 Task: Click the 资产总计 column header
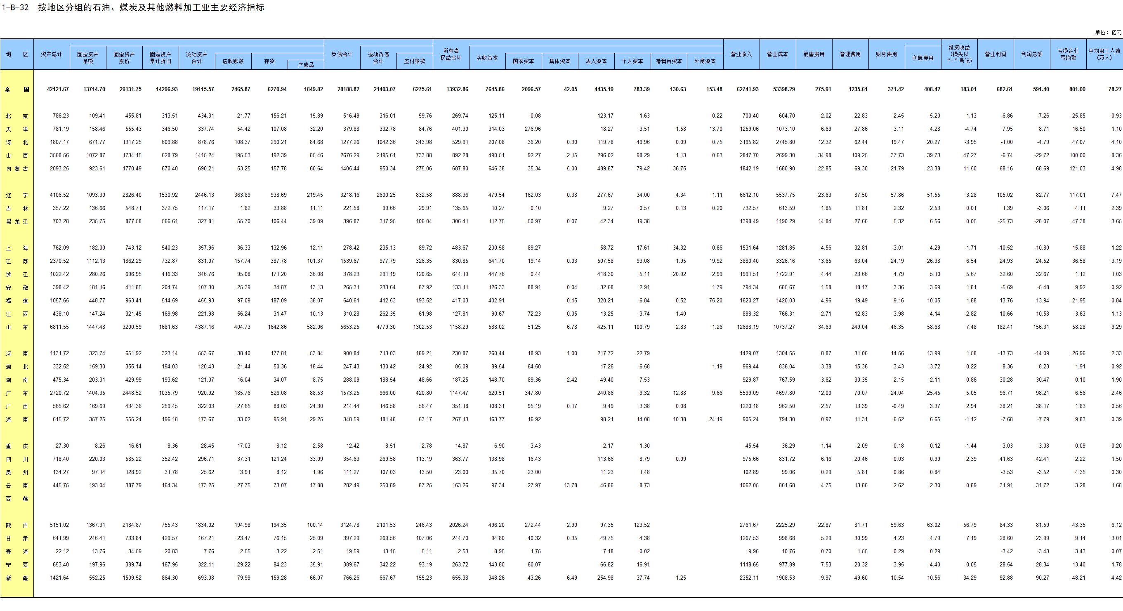(x=52, y=54)
